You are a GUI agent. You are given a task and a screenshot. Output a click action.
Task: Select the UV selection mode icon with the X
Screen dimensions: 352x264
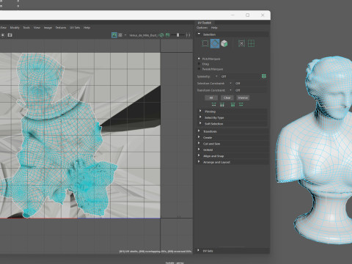click(241, 43)
